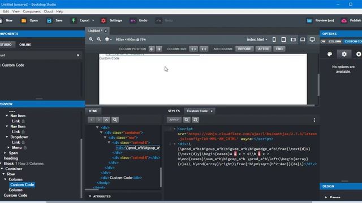Switch to laptop preview size
The image size is (362, 203).
pyautogui.click(x=303, y=39)
